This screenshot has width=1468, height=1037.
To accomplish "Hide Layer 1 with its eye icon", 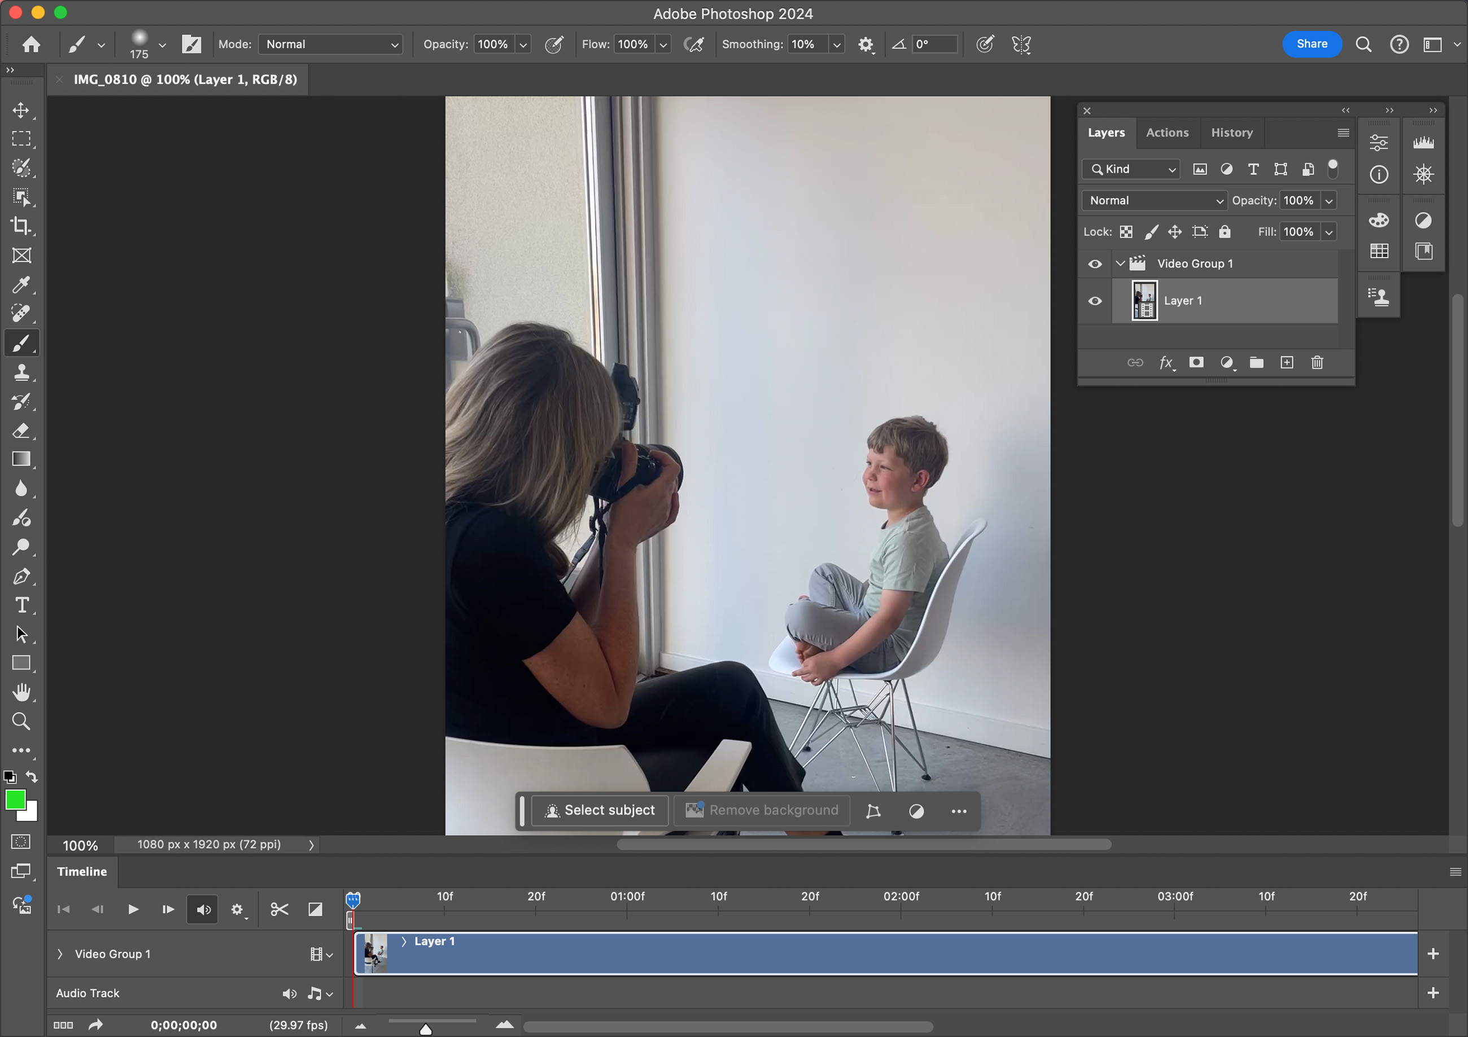I will coord(1095,301).
